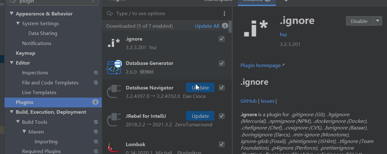The image size is (387, 154).
Task: Click the plugin list vertical scrollbar
Action: [x=230, y=27]
